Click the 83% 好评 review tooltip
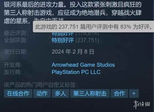 pos(93,27)
